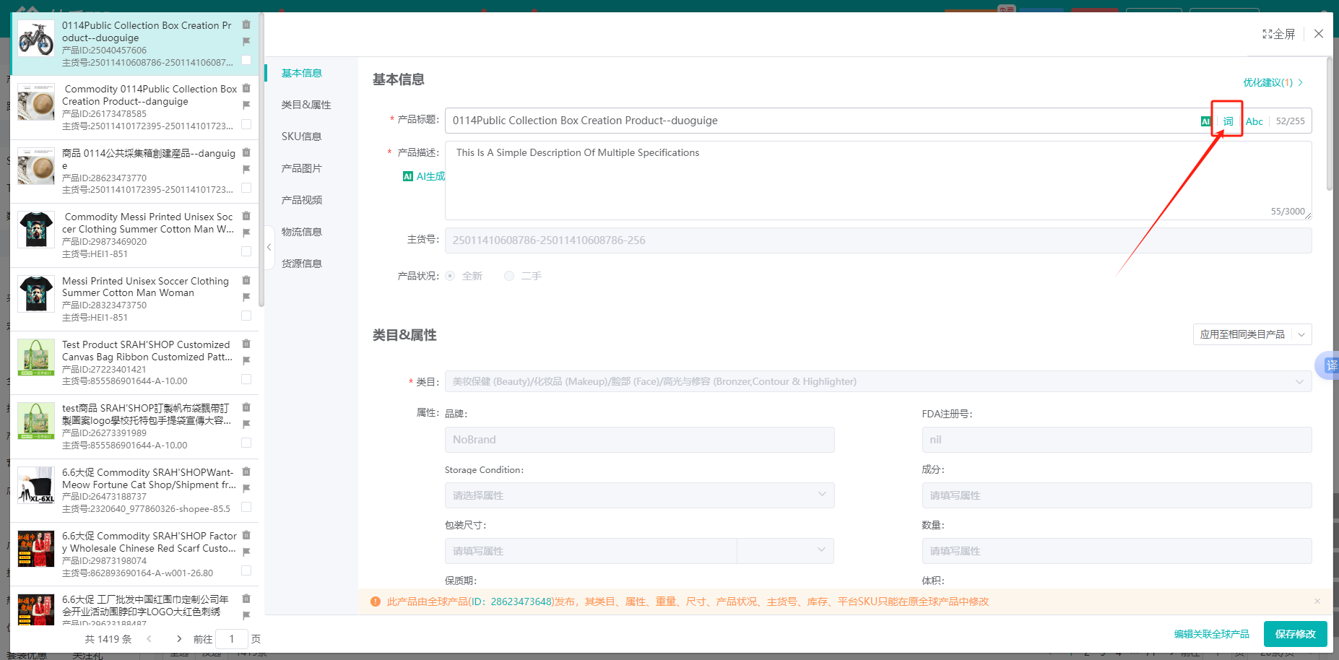Open 基本信息 section tab
The image size is (1339, 660).
[302, 73]
